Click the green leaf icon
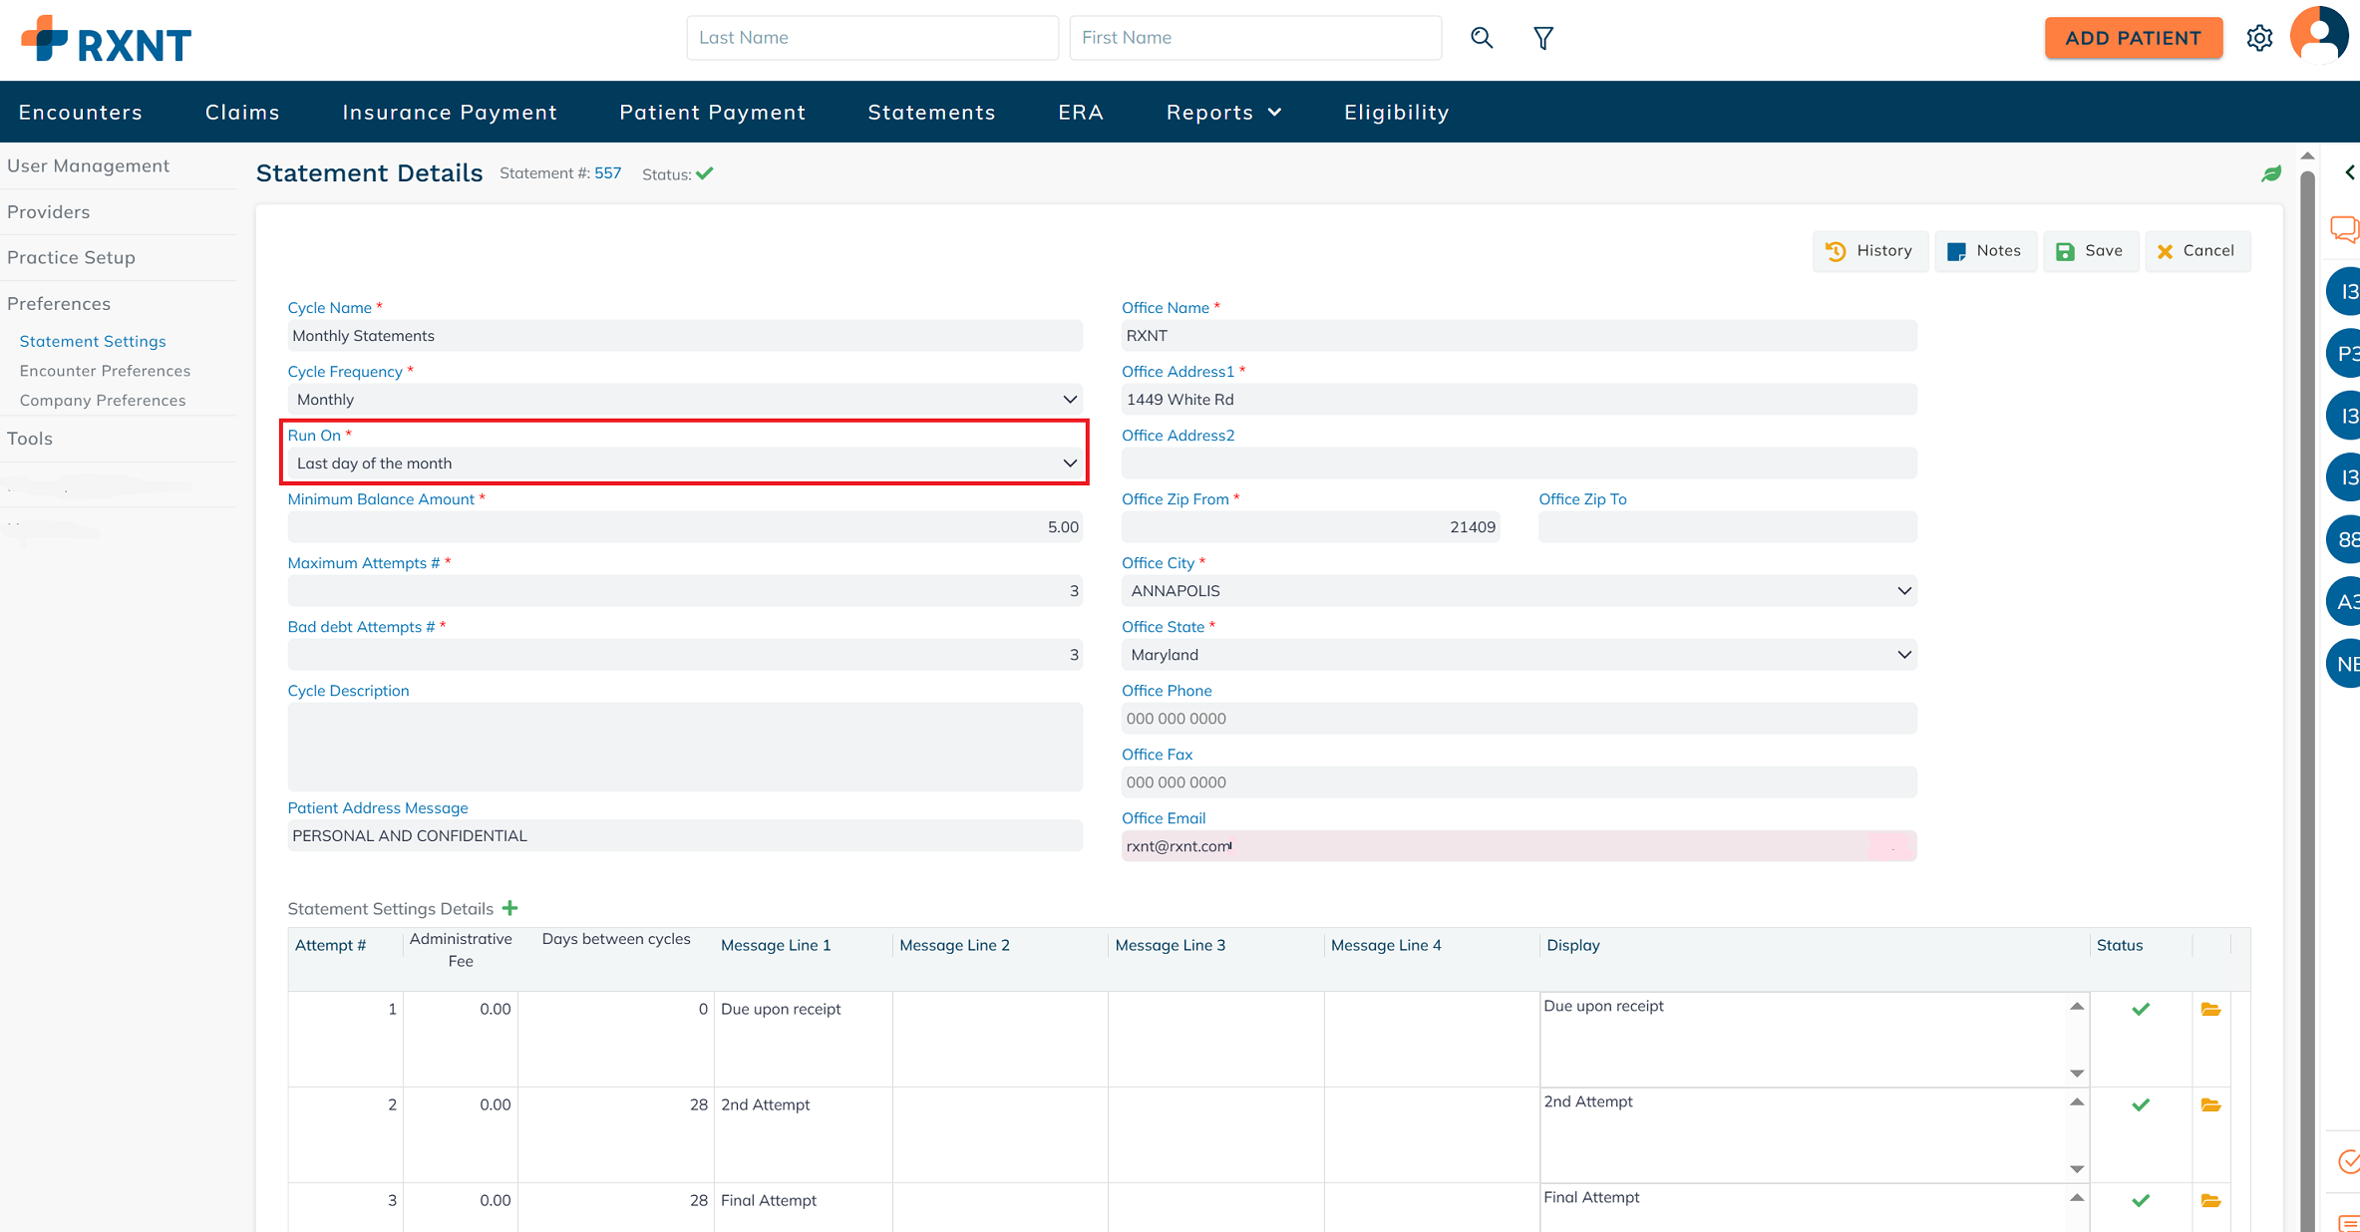 click(2271, 173)
